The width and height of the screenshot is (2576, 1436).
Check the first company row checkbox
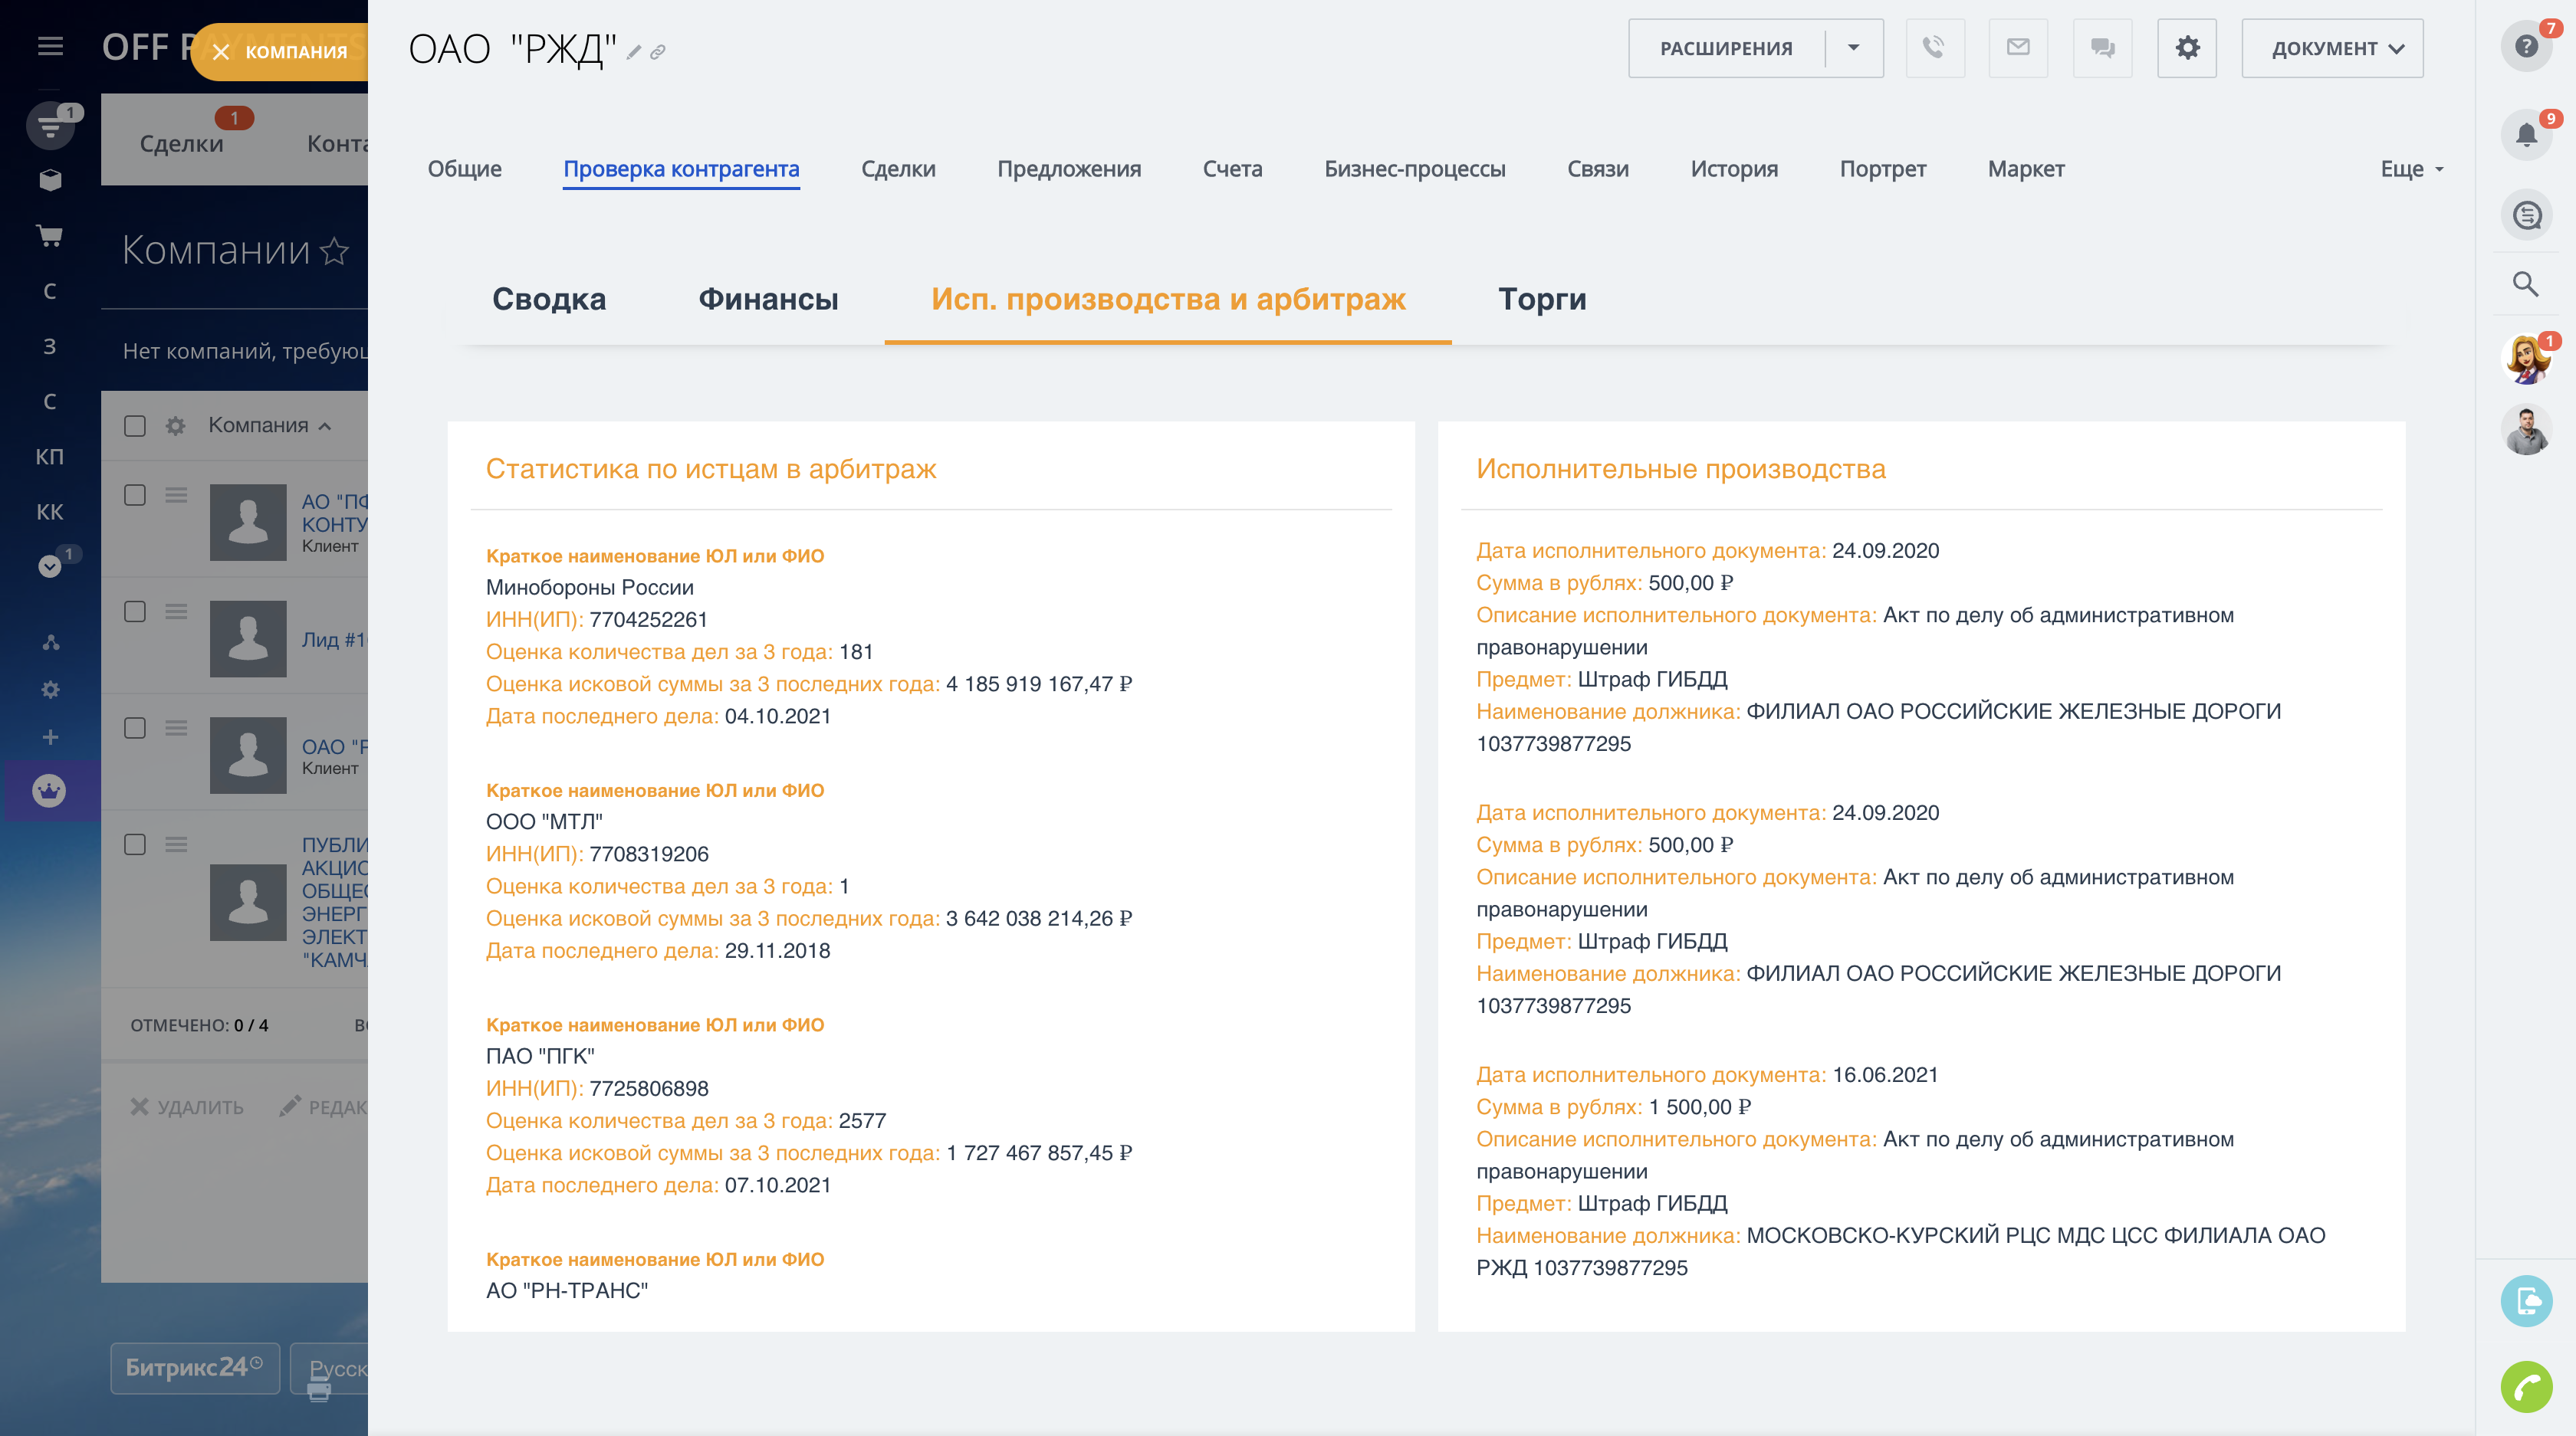[x=135, y=496]
